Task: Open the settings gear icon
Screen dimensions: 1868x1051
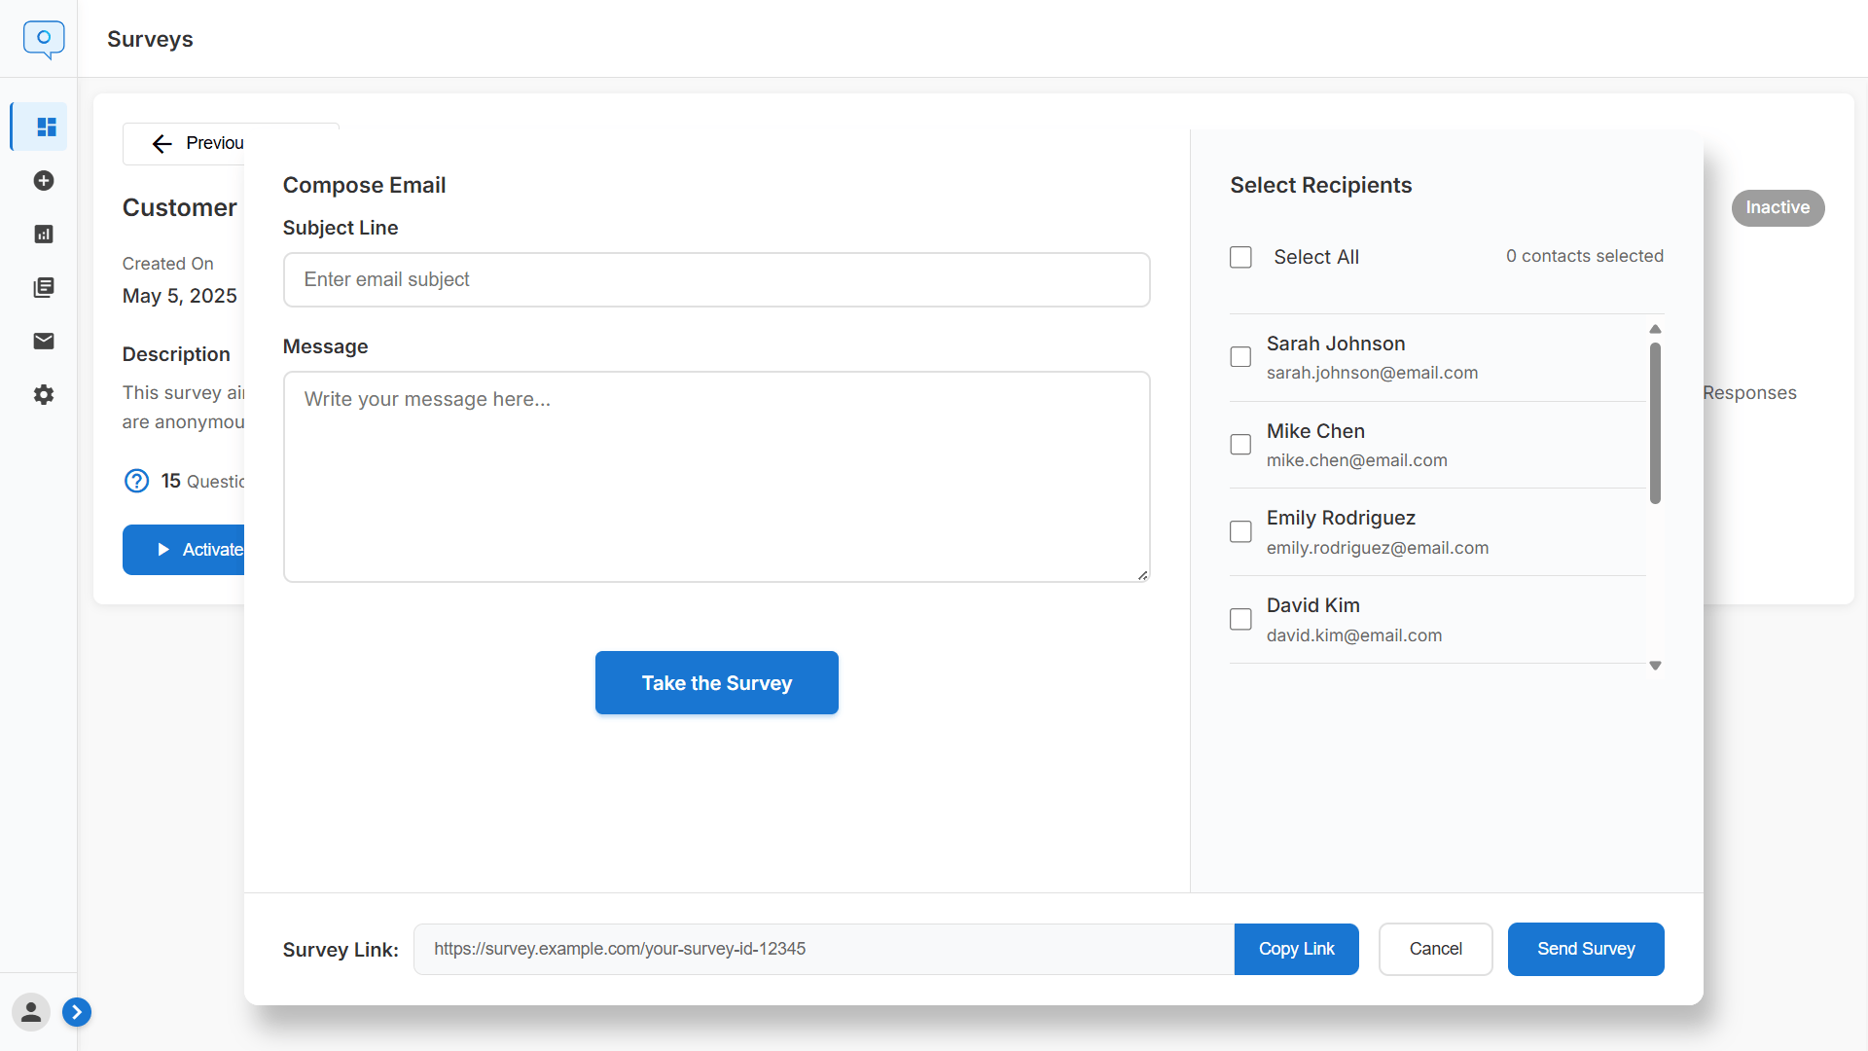Action: tap(43, 394)
